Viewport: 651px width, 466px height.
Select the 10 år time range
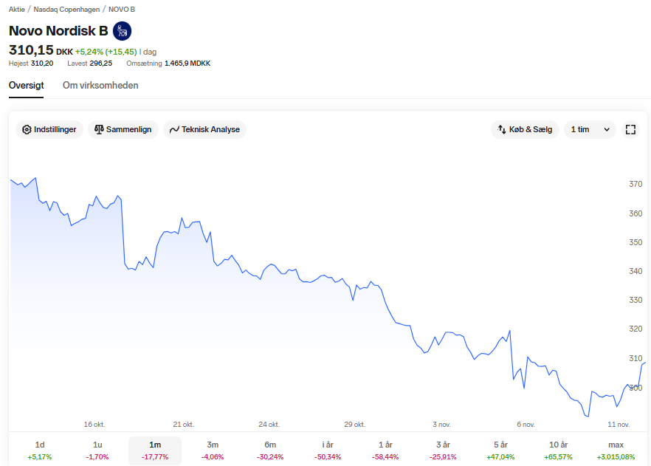coord(559,450)
